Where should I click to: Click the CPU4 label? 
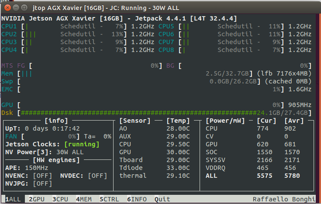(9, 50)
